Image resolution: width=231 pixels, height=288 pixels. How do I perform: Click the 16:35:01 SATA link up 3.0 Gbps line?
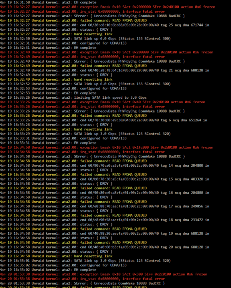(85, 261)
